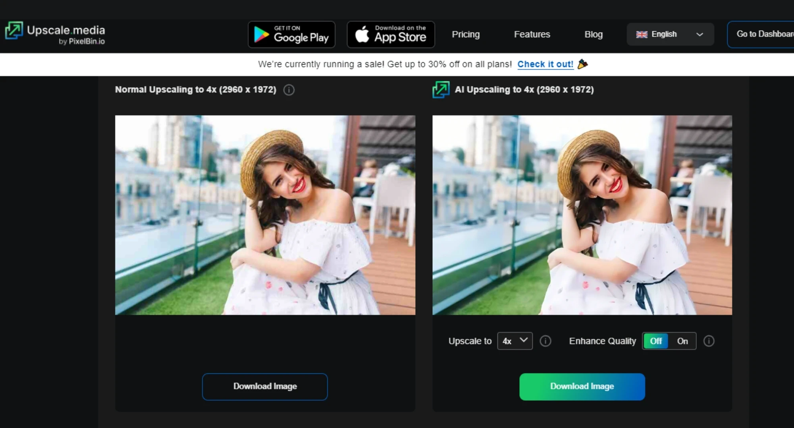
Task: Open the 4x upscale factor dropdown
Action: click(515, 341)
